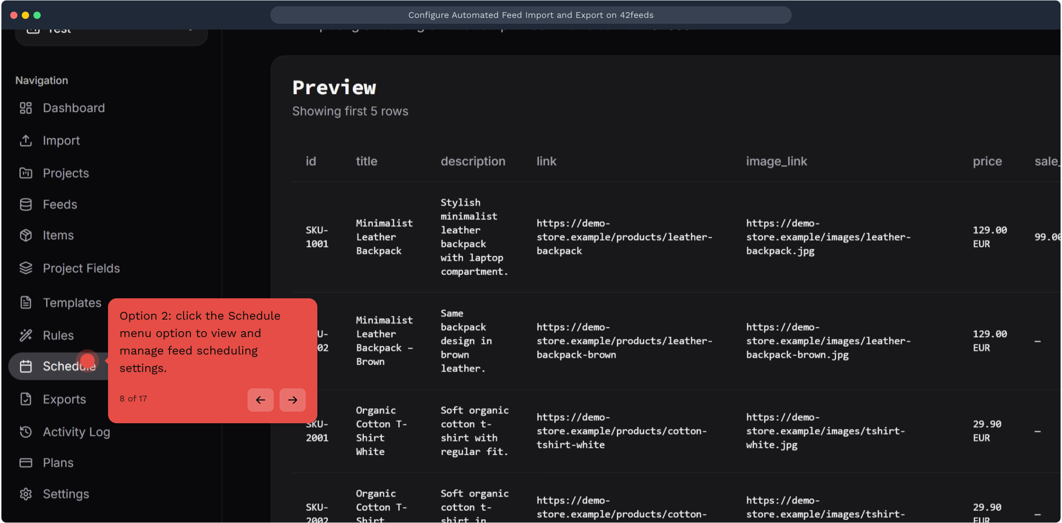This screenshot has width=1062, height=523.
Task: Open the Projects menu item
Action: [x=65, y=173]
